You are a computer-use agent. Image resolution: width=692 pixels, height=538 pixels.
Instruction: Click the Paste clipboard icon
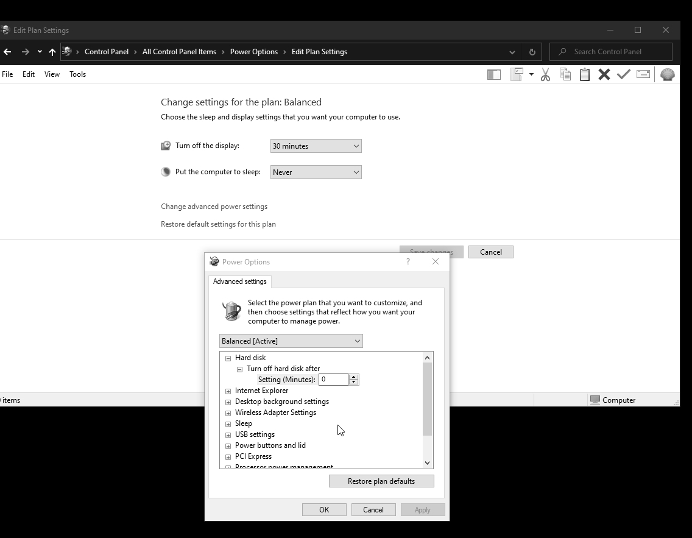[585, 74]
